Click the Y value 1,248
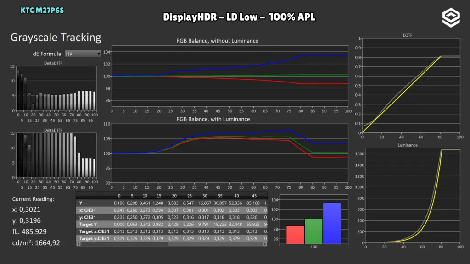The image size is (470, 264). pos(158,203)
